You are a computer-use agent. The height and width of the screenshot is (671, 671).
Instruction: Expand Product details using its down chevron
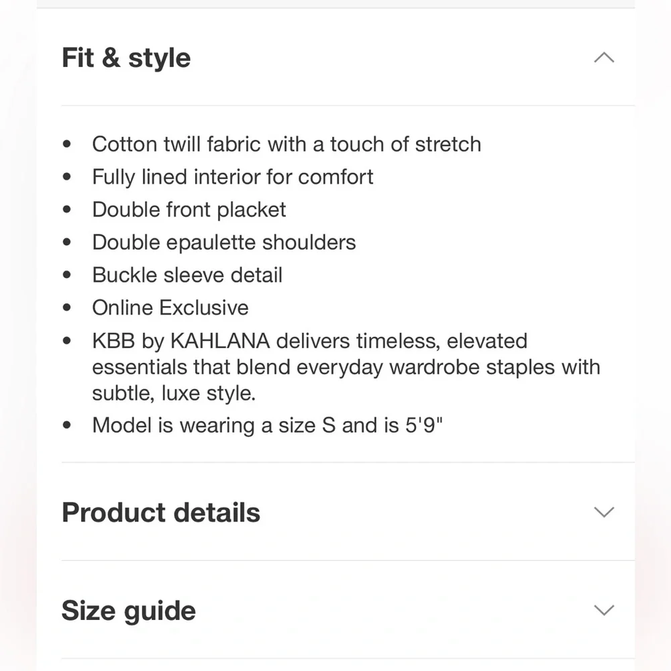point(604,512)
